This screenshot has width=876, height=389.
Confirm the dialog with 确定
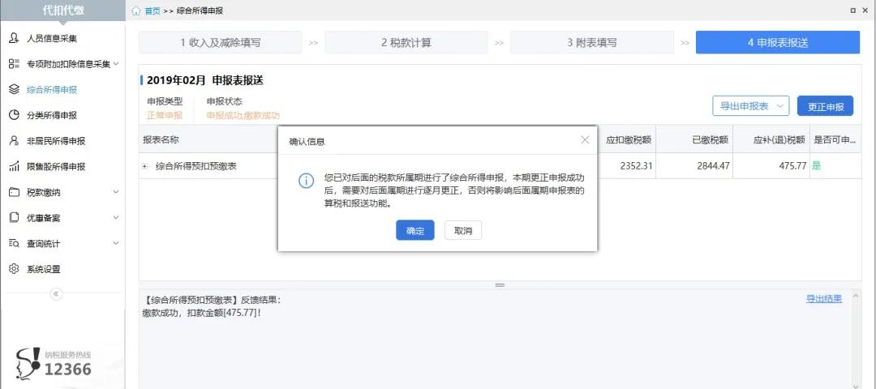pos(415,230)
